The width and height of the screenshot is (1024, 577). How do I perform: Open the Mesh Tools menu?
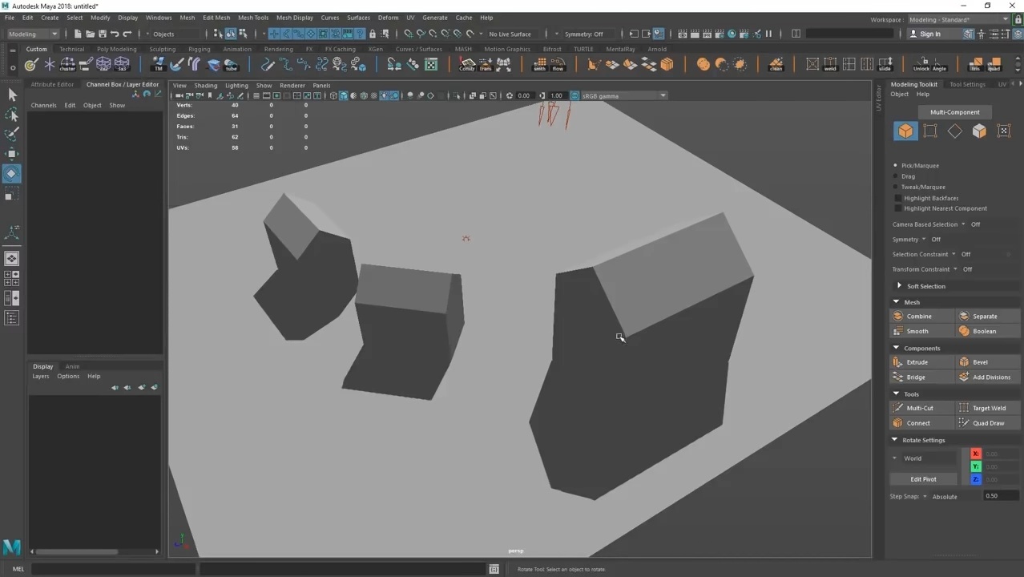253,18
